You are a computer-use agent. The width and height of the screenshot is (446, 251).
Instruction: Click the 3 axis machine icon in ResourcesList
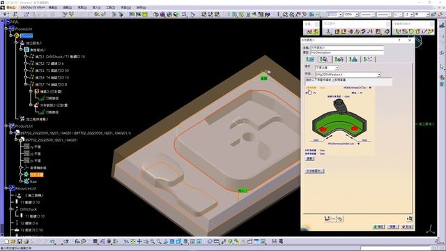click(19, 195)
